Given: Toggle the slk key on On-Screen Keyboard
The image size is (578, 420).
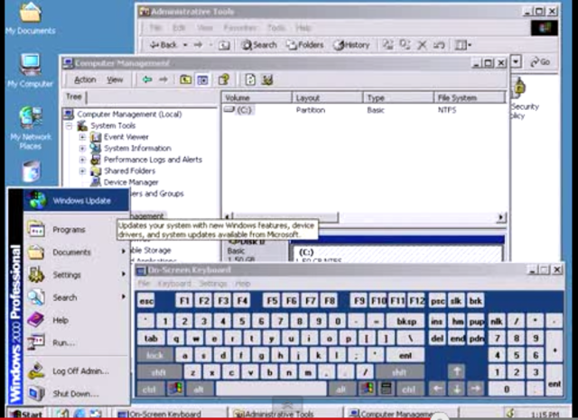Looking at the screenshot, I should tap(456, 301).
